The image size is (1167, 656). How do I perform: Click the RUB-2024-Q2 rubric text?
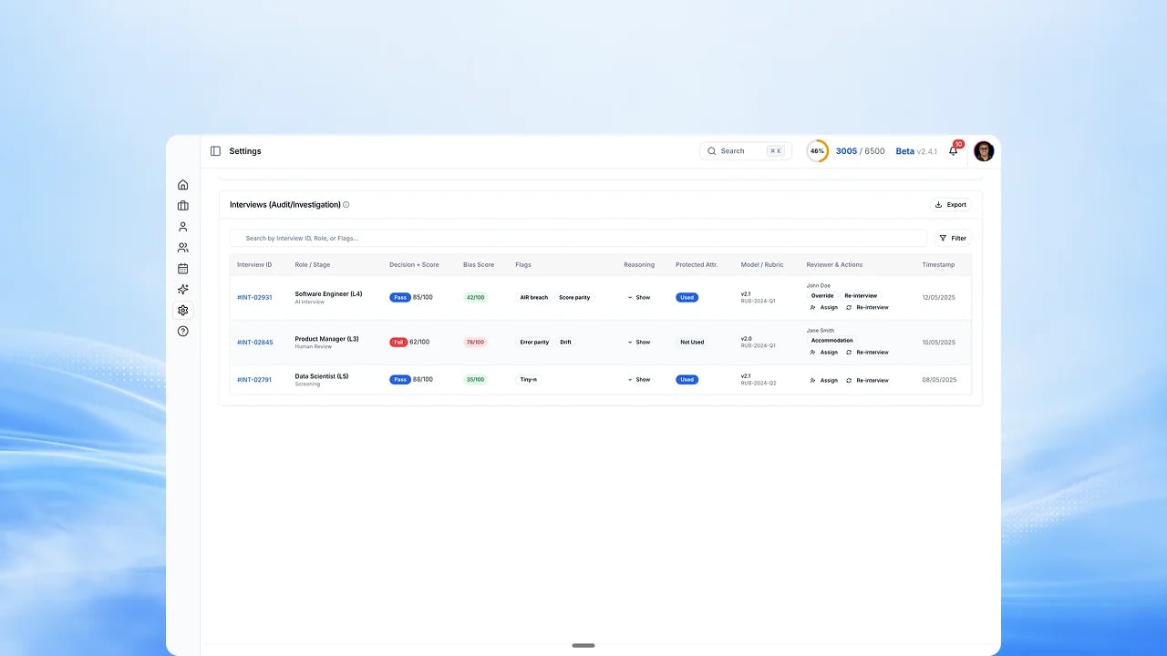tap(759, 384)
